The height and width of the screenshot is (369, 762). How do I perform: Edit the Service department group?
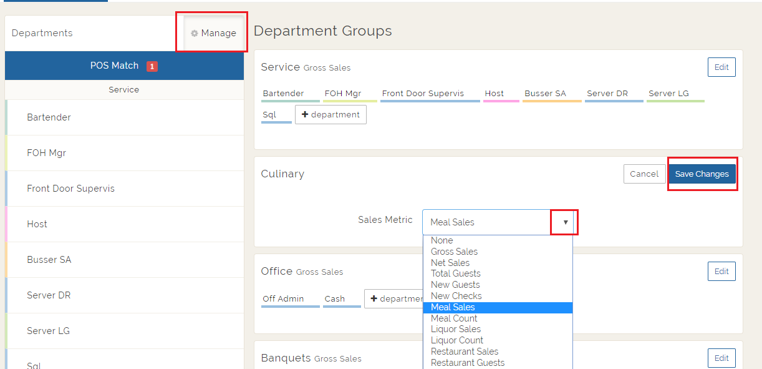point(721,67)
